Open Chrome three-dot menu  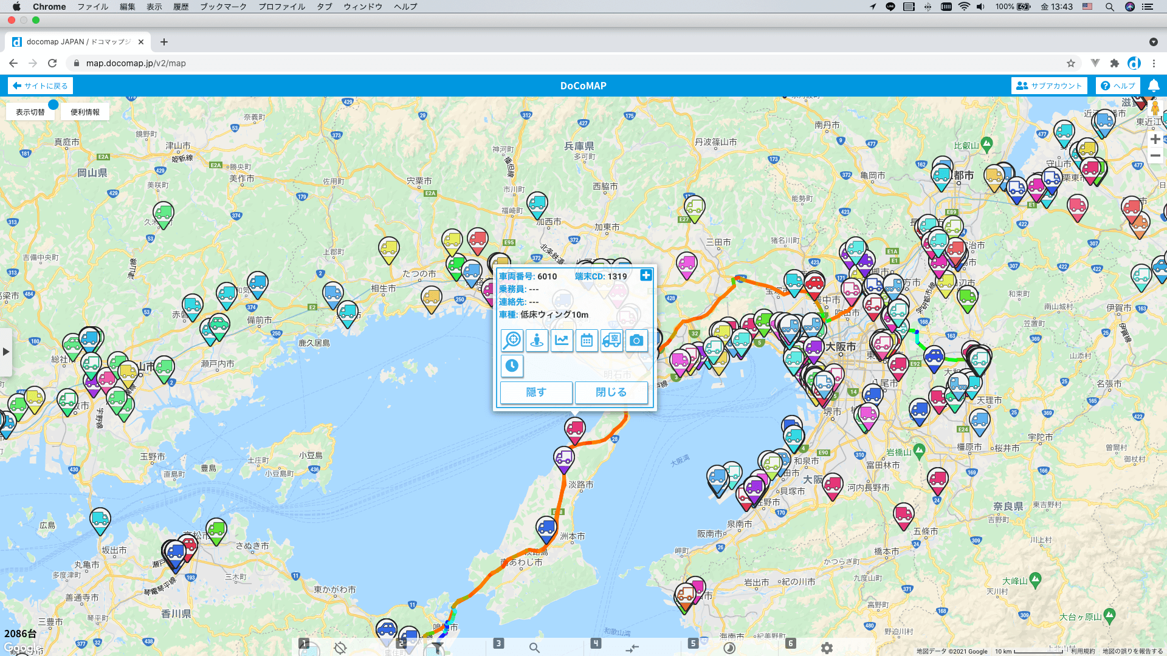(x=1154, y=63)
